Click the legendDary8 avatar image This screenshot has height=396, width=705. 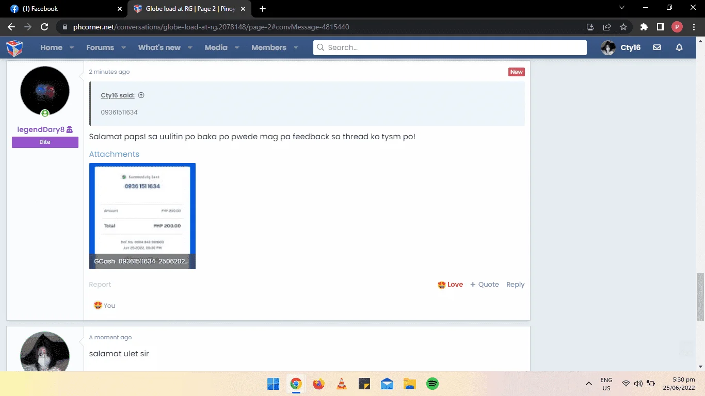pyautogui.click(x=45, y=91)
